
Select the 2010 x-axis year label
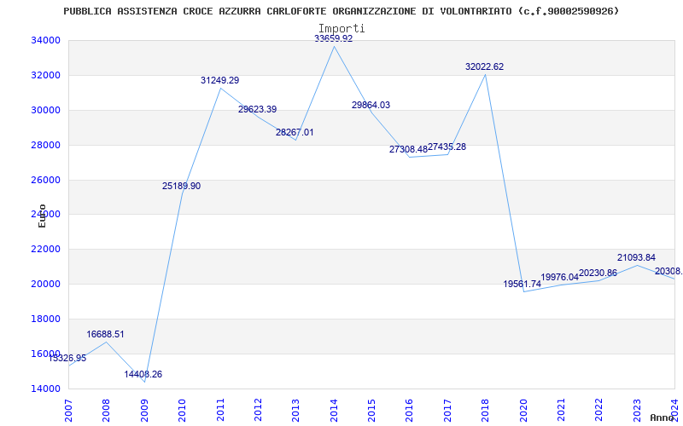(182, 411)
